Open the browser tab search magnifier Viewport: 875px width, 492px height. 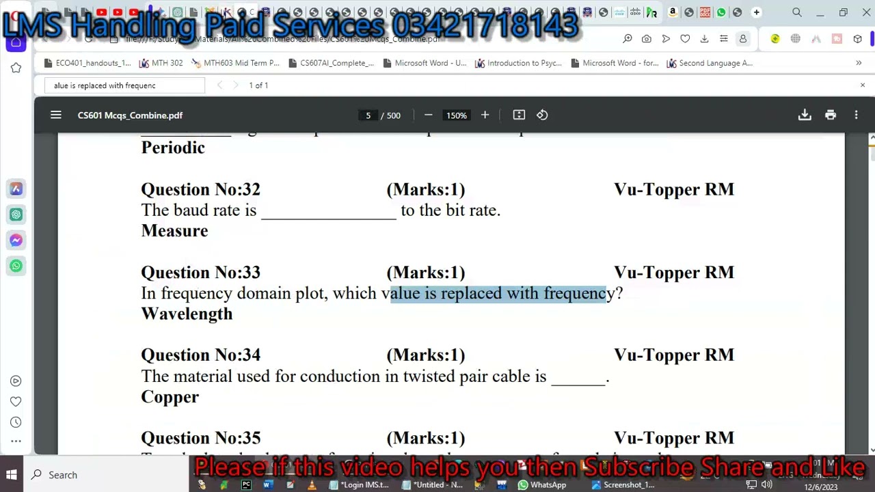coord(797,12)
